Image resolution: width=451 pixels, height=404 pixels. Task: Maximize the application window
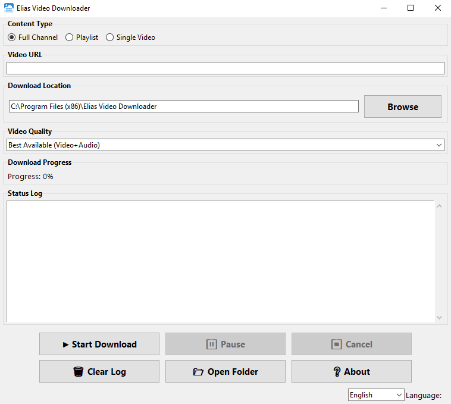[411, 8]
